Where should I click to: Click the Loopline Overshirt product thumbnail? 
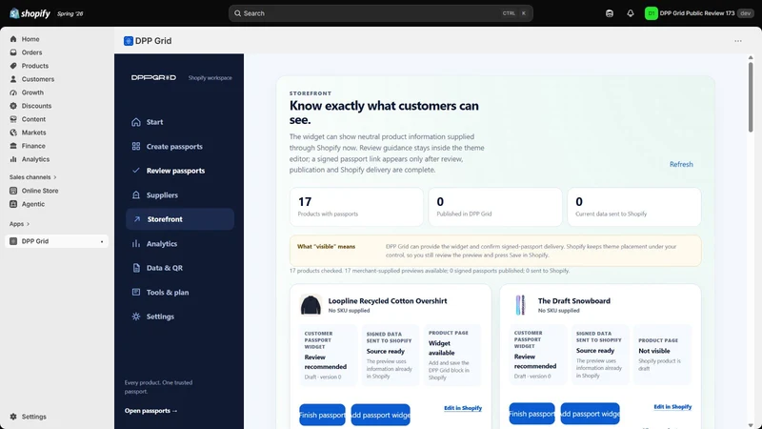pyautogui.click(x=311, y=305)
